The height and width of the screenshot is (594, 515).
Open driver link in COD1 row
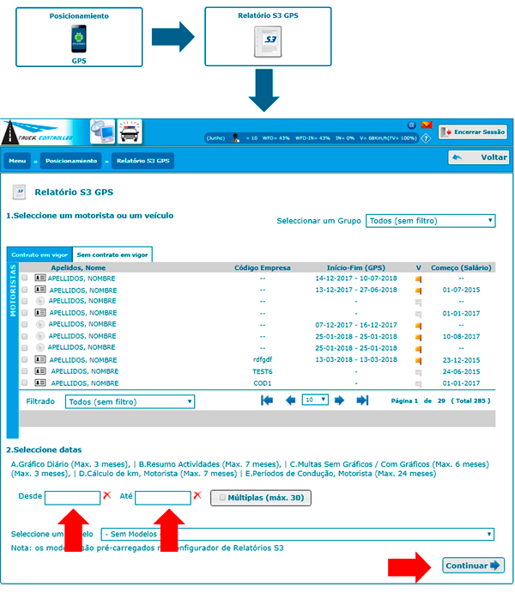[85, 383]
